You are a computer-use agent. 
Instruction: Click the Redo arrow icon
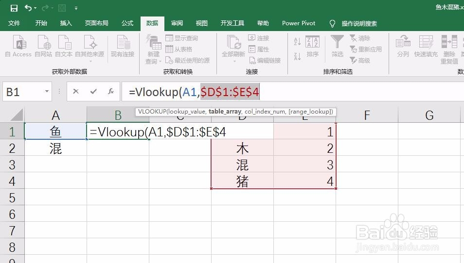point(45,8)
